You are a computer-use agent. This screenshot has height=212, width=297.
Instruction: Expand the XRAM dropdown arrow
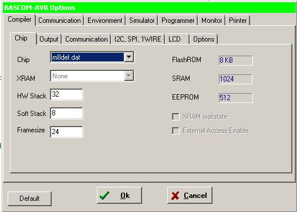pos(129,76)
